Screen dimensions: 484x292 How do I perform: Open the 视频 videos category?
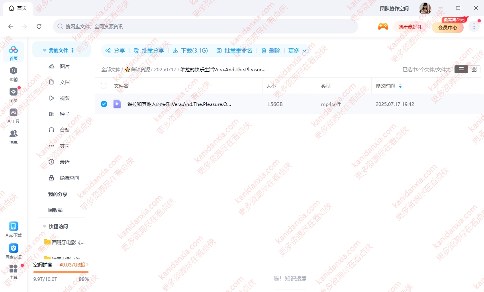64,98
